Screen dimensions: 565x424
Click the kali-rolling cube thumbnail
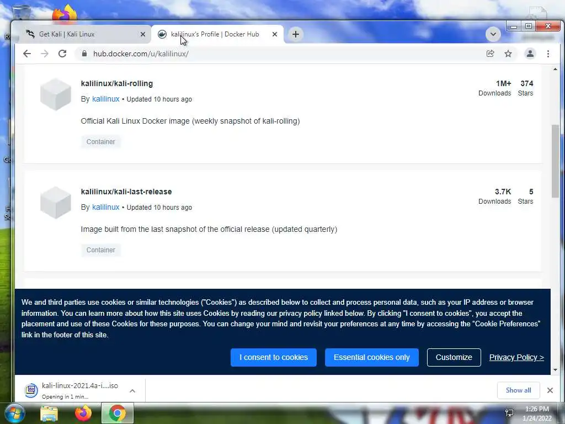pos(56,94)
